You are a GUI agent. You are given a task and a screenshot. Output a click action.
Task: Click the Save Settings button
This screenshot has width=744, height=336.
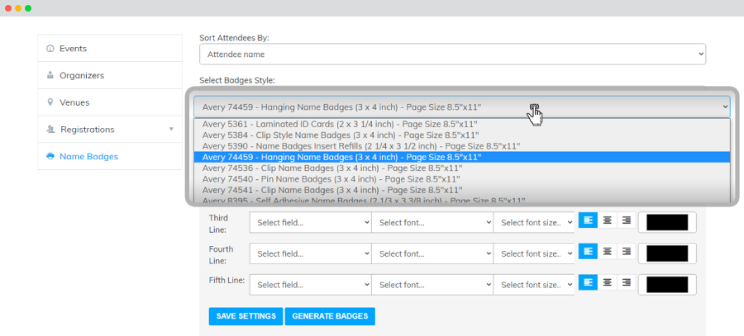pyautogui.click(x=246, y=316)
